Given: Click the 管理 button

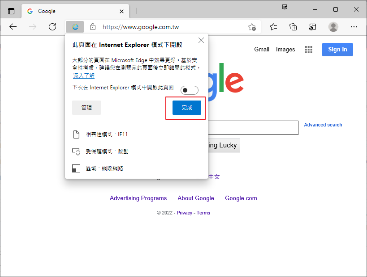Looking at the screenshot, I should pyautogui.click(x=86, y=108).
